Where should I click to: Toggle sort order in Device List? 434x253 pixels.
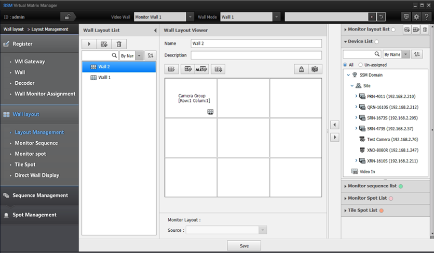pos(417,54)
